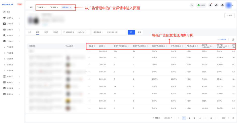
Task: Expand the 配置中心 sidebar section
Action: tap(19, 94)
